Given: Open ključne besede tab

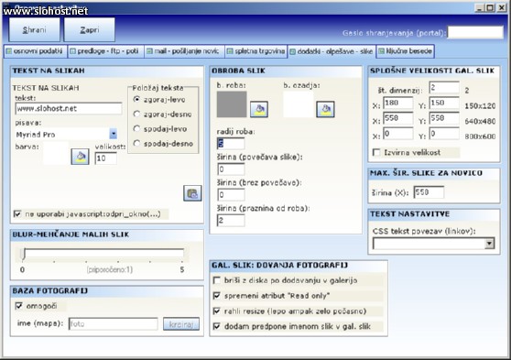Looking at the screenshot, I should [x=406, y=51].
